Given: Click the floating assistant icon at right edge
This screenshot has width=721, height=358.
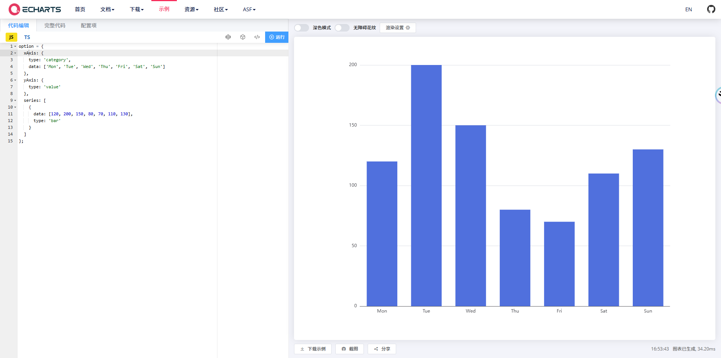Looking at the screenshot, I should coord(718,95).
